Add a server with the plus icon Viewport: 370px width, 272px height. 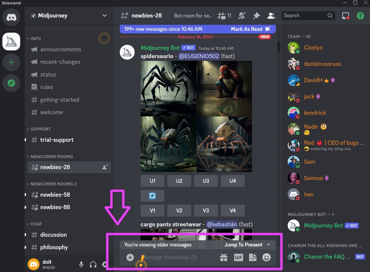(x=11, y=62)
